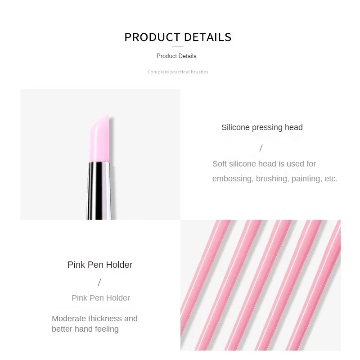Select the Complete practical brushes caption

pyautogui.click(x=178, y=72)
